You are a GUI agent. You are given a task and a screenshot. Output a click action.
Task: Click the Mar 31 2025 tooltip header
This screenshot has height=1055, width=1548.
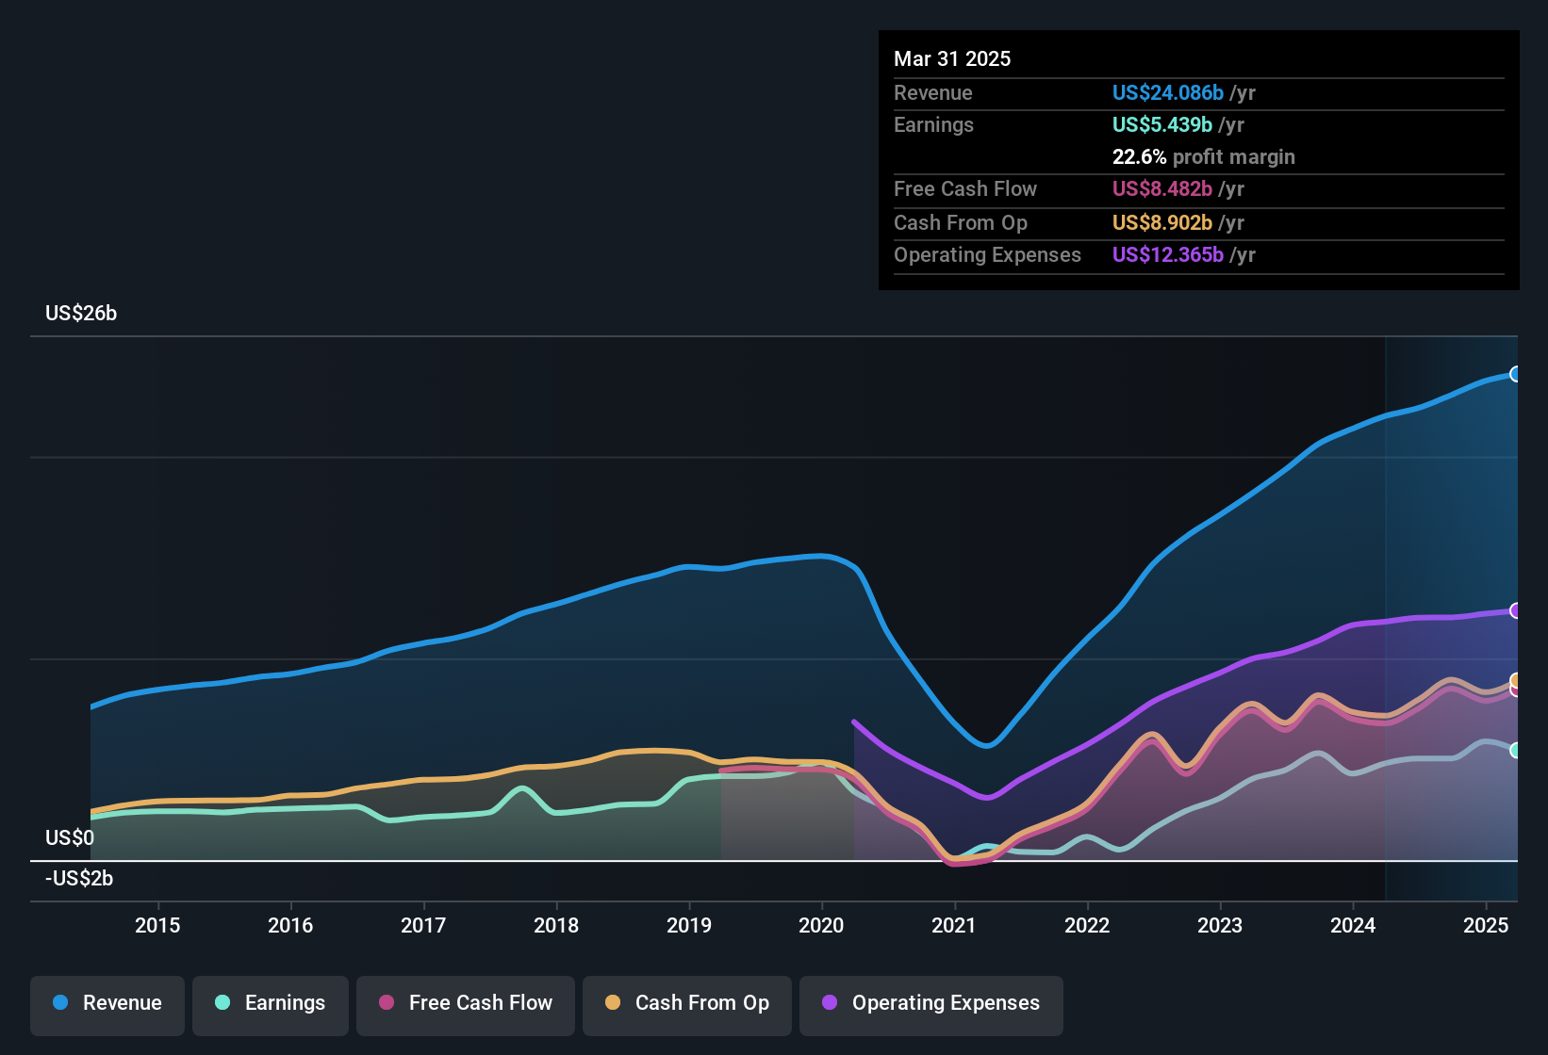coord(951,58)
